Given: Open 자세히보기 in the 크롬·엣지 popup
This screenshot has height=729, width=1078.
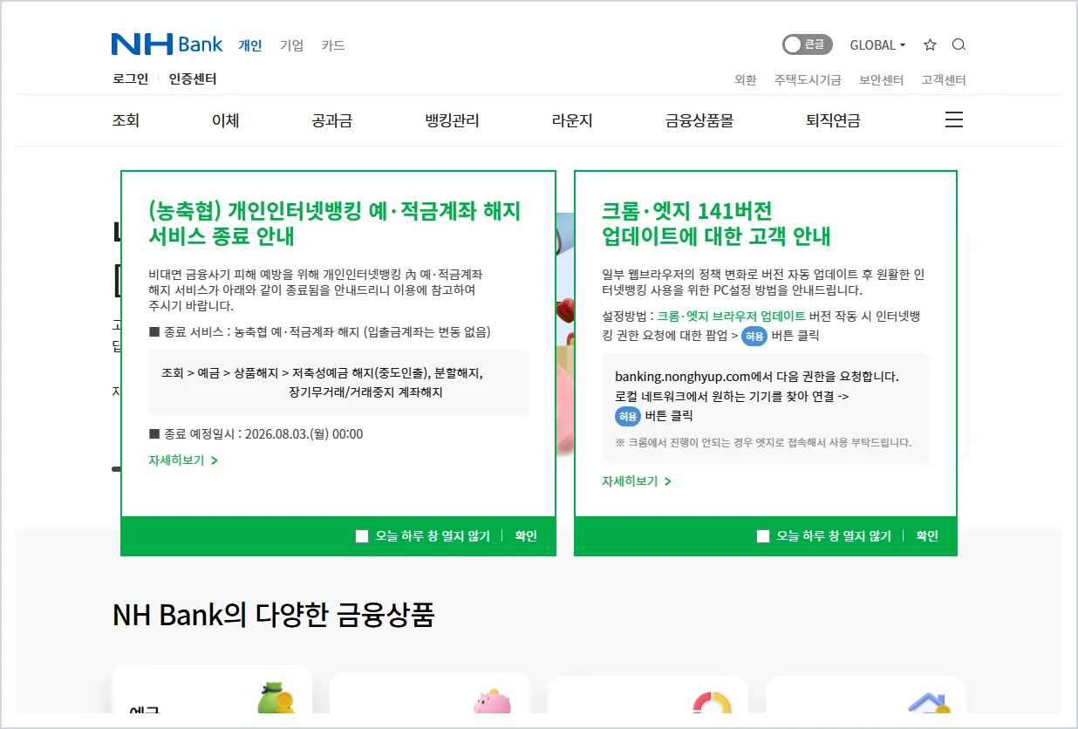Looking at the screenshot, I should tap(637, 481).
